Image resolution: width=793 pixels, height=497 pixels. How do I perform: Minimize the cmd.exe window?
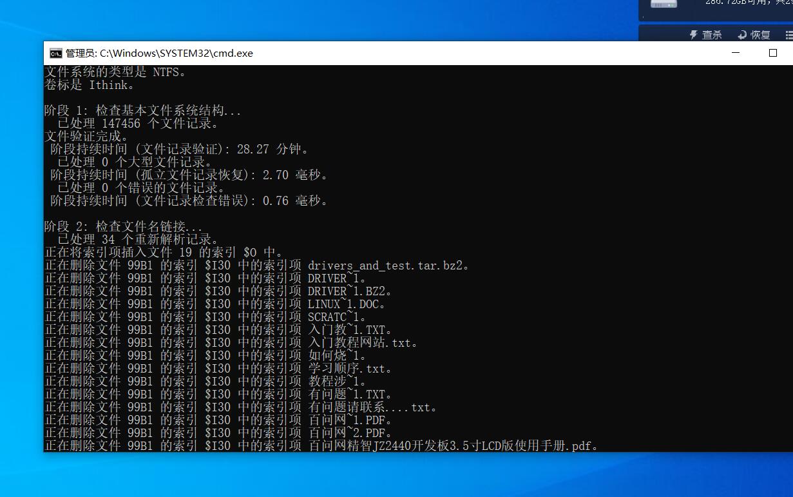(737, 54)
